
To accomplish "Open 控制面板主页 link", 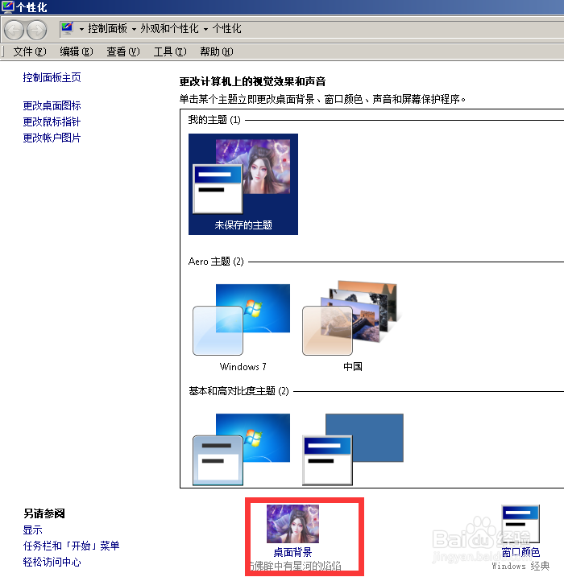I will 52,77.
